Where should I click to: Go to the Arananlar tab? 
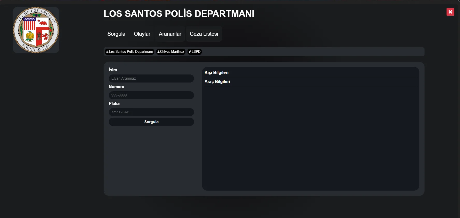(x=170, y=34)
